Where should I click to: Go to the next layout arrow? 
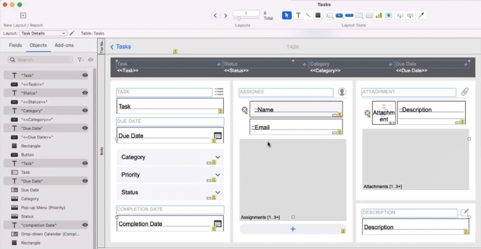click(x=226, y=15)
